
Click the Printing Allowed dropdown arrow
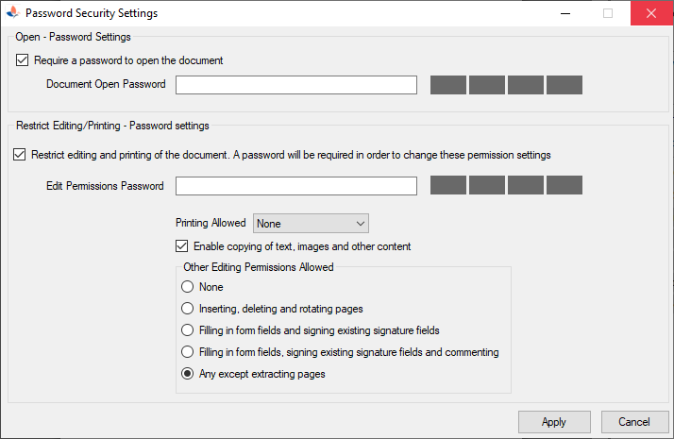[x=361, y=224]
